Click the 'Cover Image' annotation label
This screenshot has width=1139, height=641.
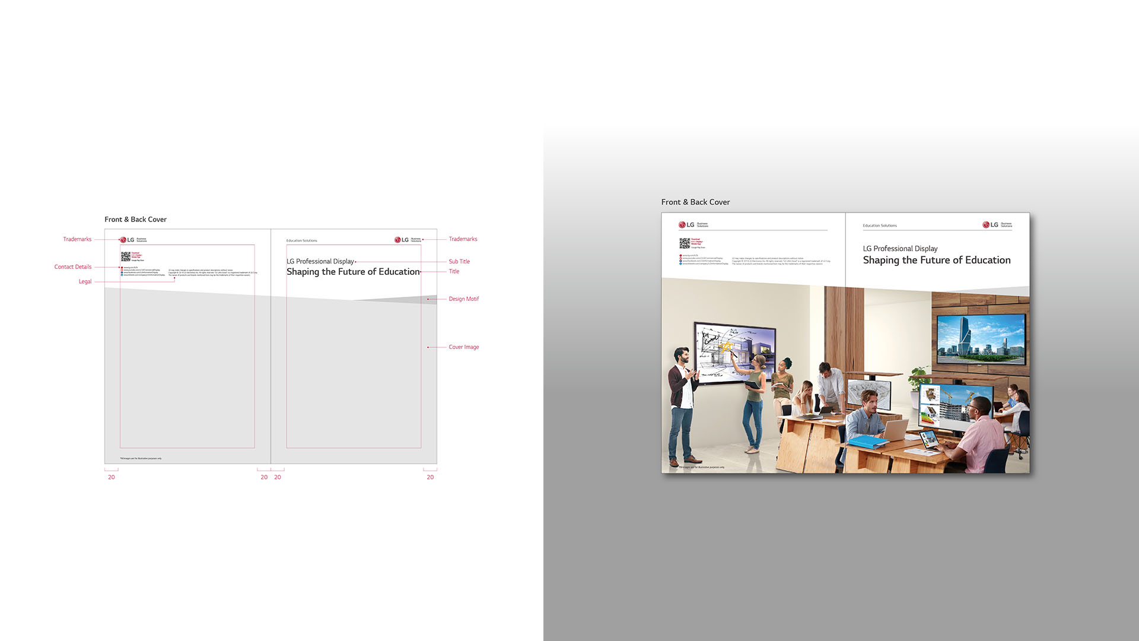point(463,347)
